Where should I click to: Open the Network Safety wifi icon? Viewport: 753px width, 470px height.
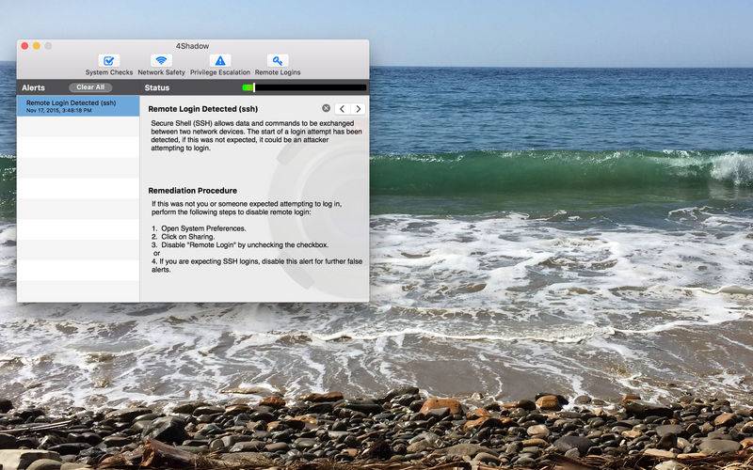pyautogui.click(x=161, y=61)
